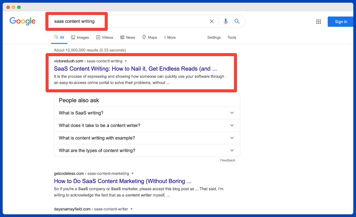Screen dimensions: 356x217
Task: Click the dropdown arrow next to getcodeless.com URL
Action: [x=132, y=174]
